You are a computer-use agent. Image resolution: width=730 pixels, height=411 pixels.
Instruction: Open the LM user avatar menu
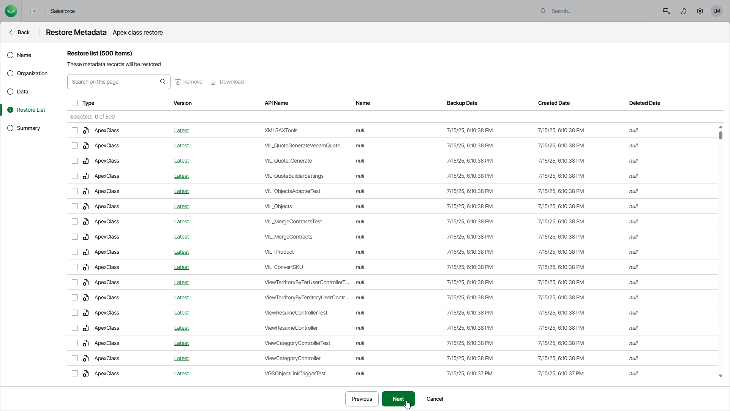[717, 11]
